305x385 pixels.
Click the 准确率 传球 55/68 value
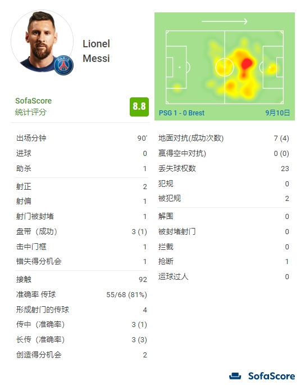tap(126, 294)
